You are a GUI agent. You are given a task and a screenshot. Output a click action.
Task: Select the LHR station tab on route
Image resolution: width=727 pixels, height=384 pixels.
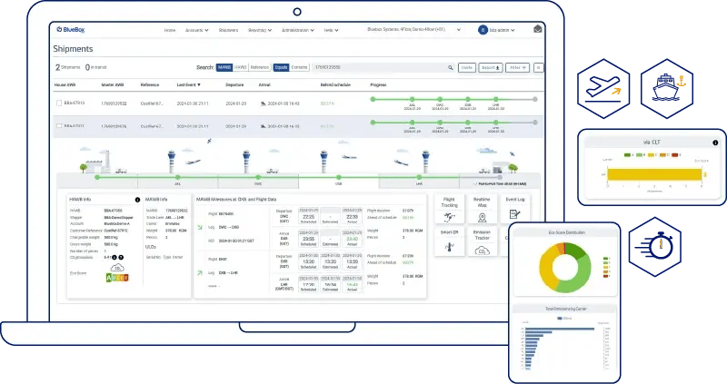(x=419, y=182)
